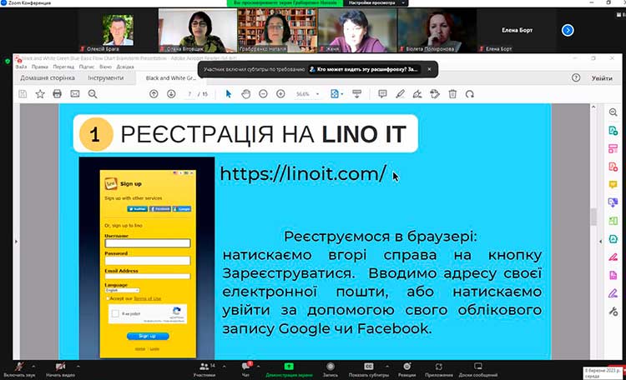The width and height of the screenshot is (626, 380).
Task: Expand audio options arrow next to microphone
Action: 33,366
